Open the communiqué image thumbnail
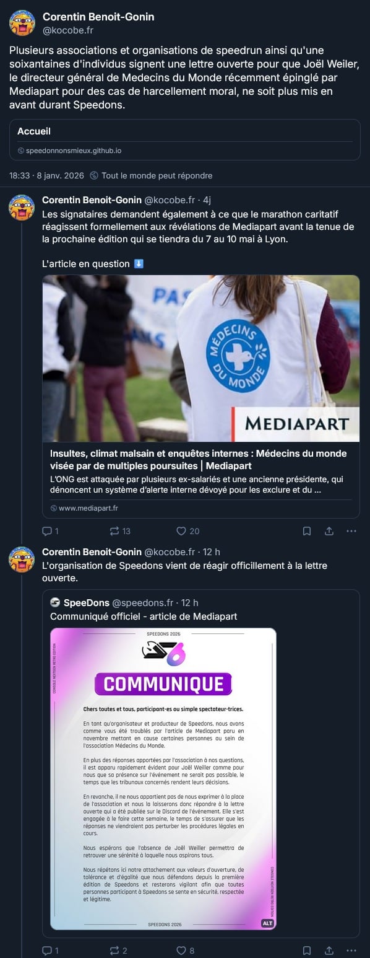The height and width of the screenshot is (958, 370). [163, 779]
